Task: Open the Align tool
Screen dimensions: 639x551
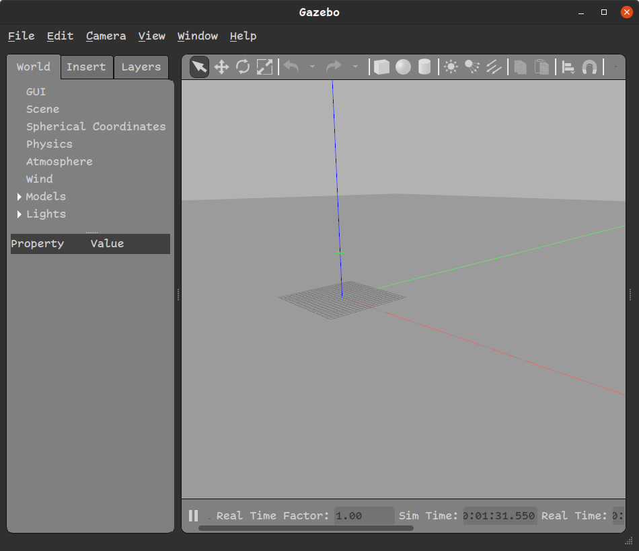Action: point(568,67)
